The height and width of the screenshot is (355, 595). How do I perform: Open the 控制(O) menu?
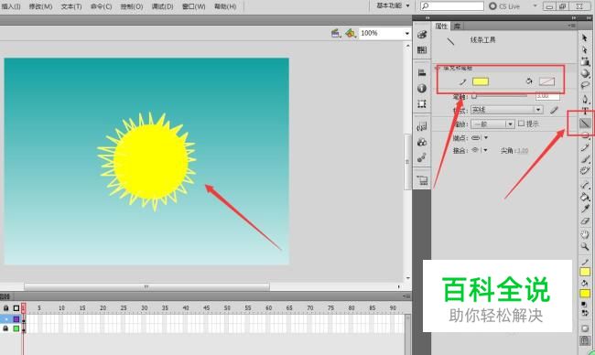(132, 6)
